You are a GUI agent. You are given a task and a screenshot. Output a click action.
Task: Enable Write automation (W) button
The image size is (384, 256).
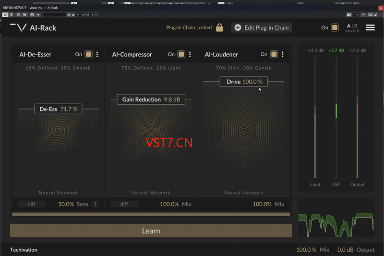(x=25, y=15)
